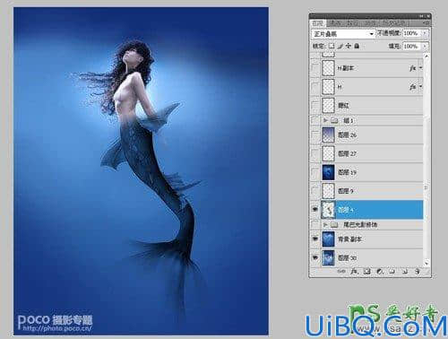Click the fx badge on the H layer
448x339 pixels.
click(413, 87)
